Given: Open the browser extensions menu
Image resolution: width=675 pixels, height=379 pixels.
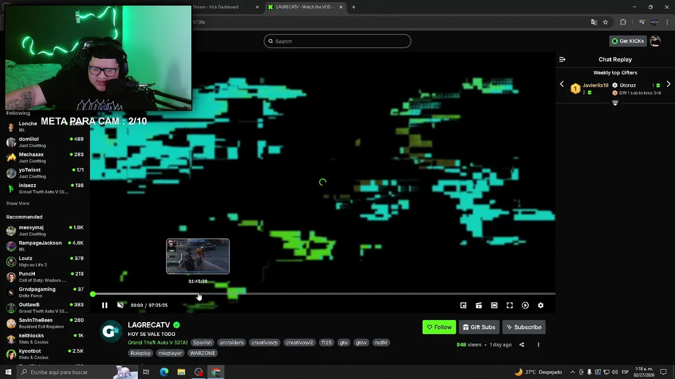Looking at the screenshot, I should 623,22.
